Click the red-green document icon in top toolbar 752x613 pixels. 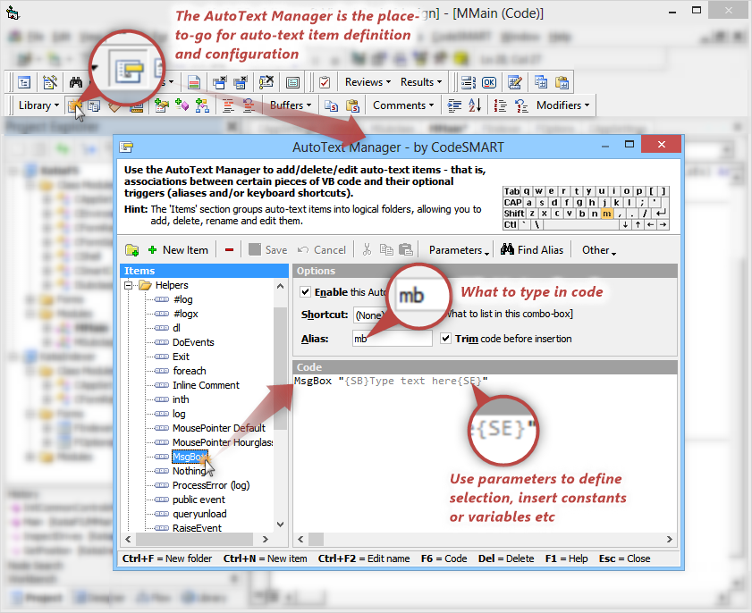(194, 82)
